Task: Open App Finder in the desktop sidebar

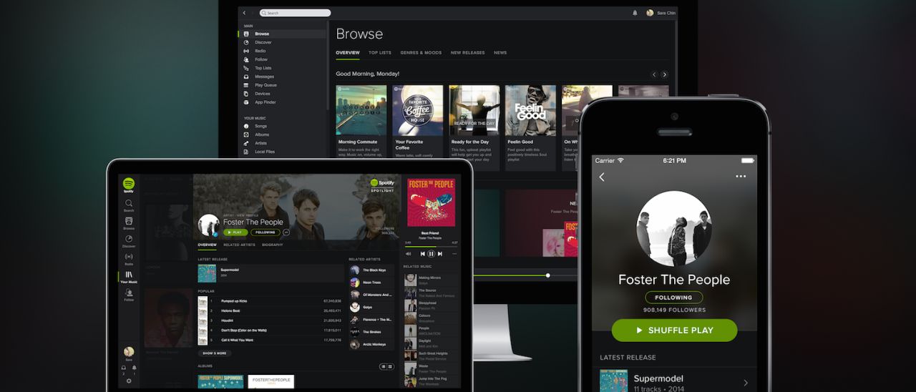Action: tap(260, 102)
